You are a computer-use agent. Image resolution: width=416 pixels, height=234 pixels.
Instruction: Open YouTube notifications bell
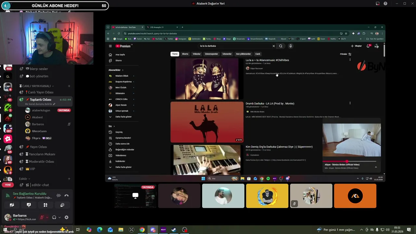click(368, 46)
